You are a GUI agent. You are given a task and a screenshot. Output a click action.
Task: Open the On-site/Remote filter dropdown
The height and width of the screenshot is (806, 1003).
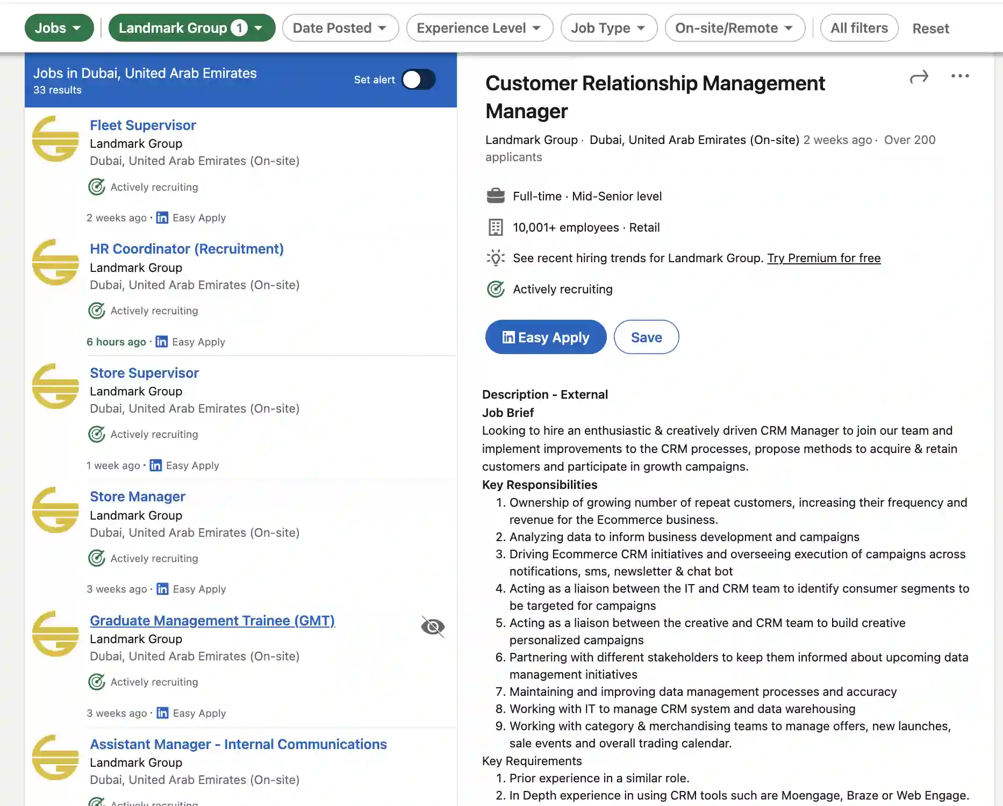coord(734,28)
